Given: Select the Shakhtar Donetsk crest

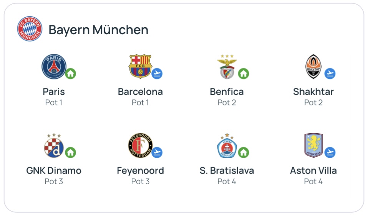Looking at the screenshot, I should (313, 66).
